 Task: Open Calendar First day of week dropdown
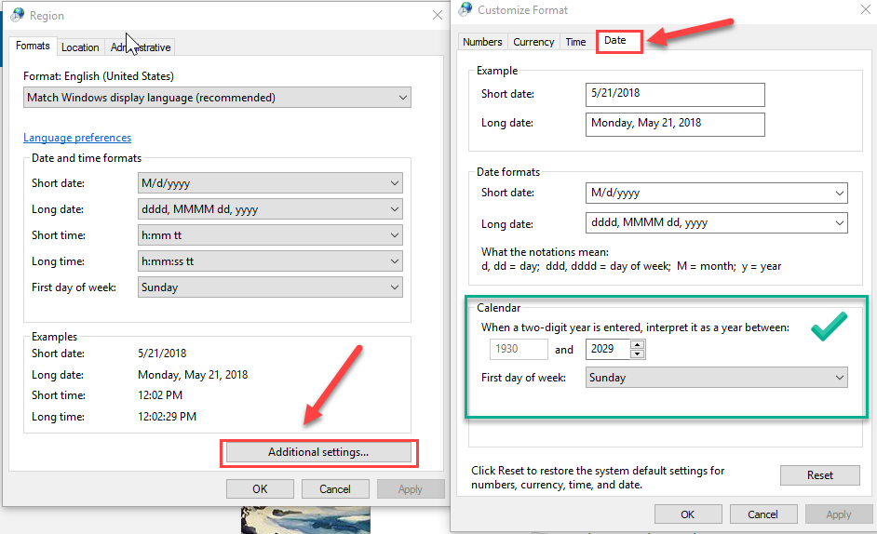pyautogui.click(x=717, y=378)
